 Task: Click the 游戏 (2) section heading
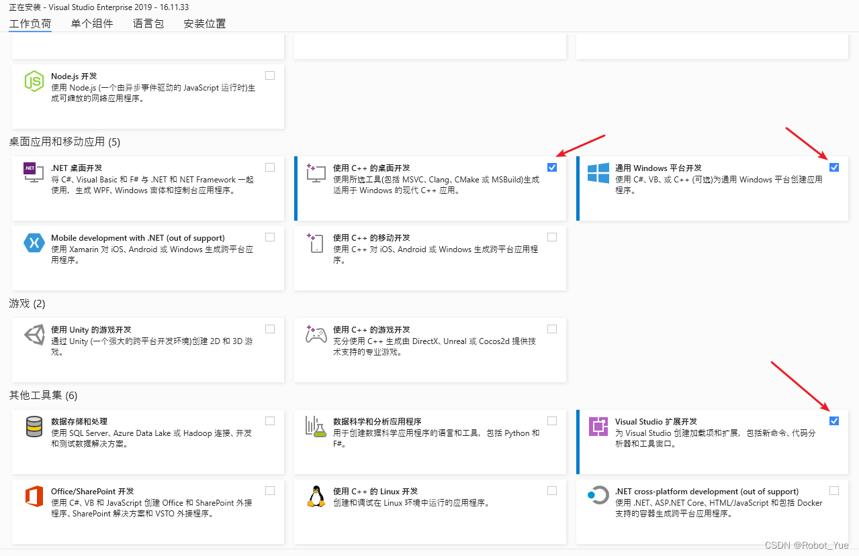pyautogui.click(x=27, y=304)
